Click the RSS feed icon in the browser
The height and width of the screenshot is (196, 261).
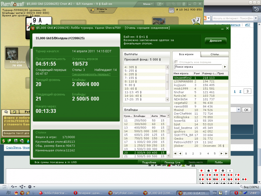point(205,18)
